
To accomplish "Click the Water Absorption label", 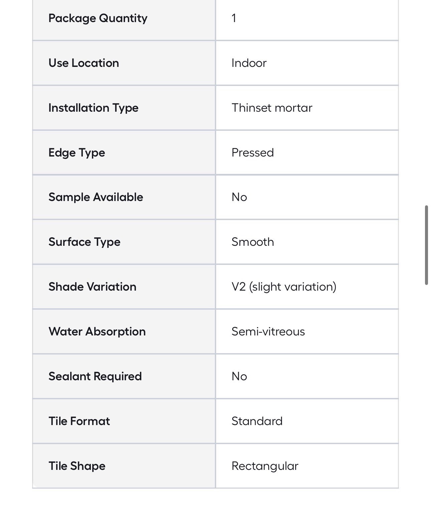I will pos(97,332).
